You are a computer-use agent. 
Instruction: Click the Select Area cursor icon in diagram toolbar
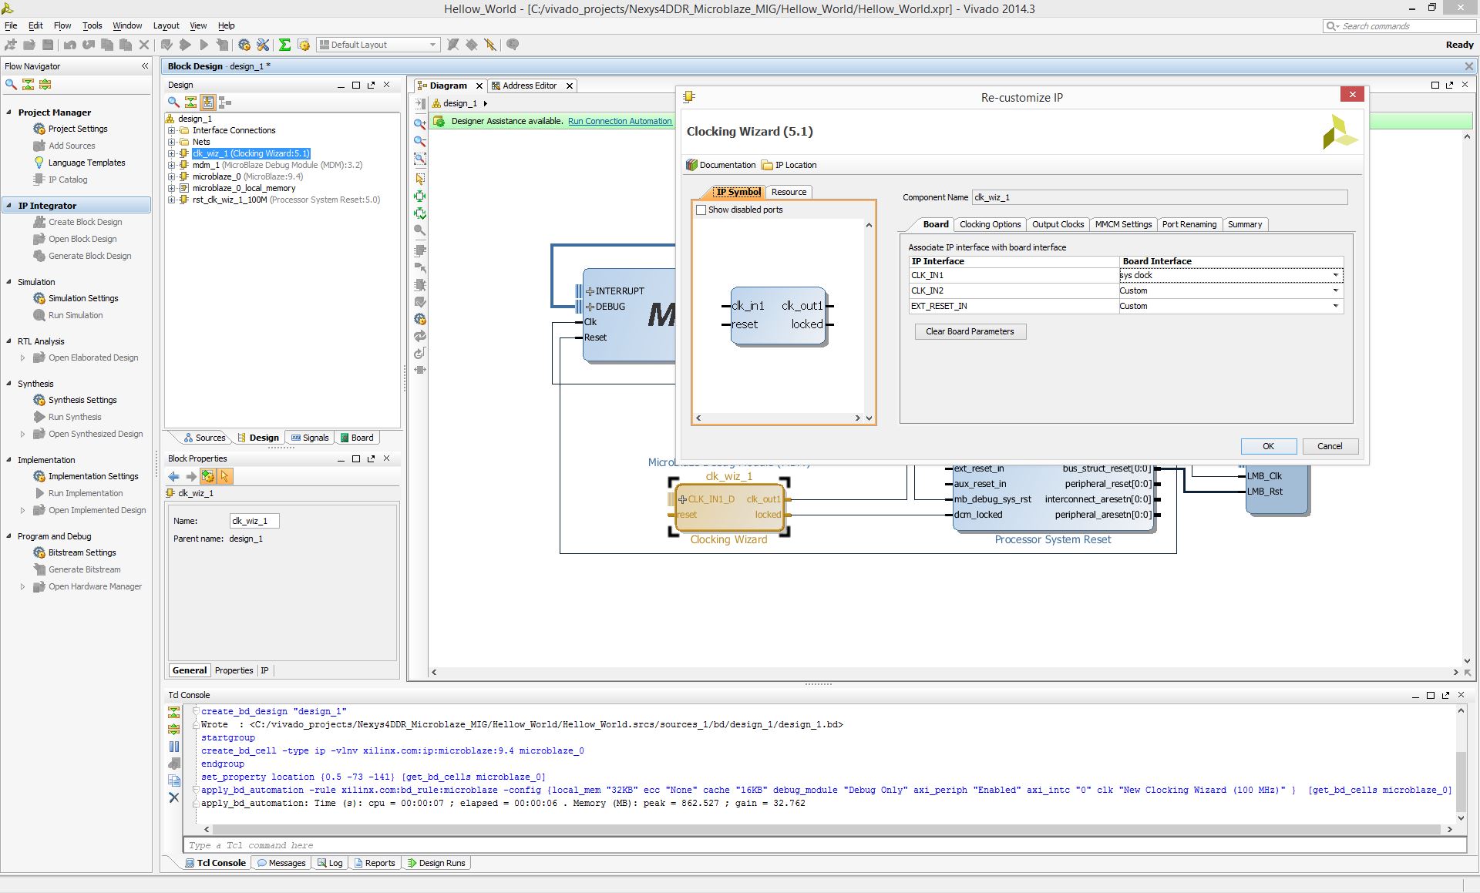[420, 178]
